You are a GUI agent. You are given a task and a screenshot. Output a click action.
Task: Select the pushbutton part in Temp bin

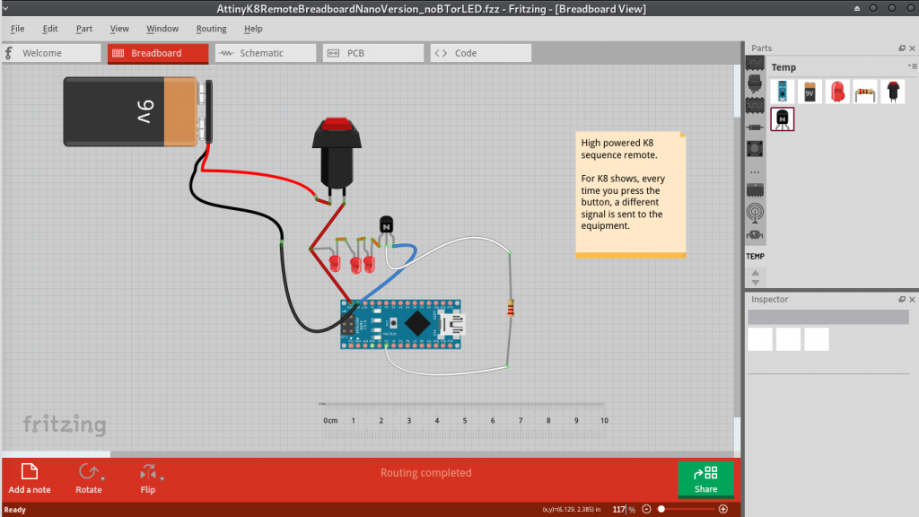[893, 92]
